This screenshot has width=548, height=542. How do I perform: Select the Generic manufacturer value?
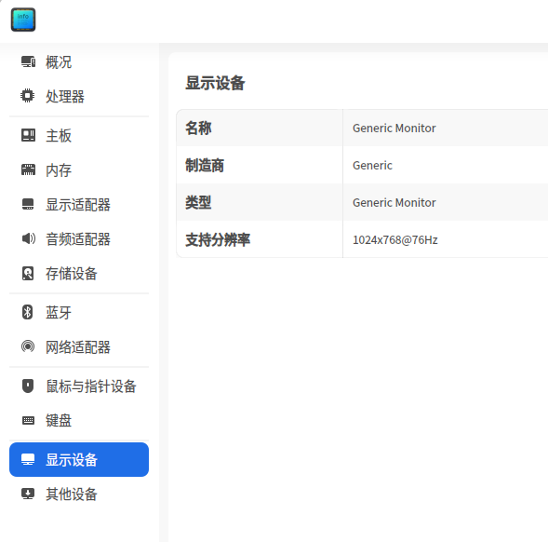(372, 165)
